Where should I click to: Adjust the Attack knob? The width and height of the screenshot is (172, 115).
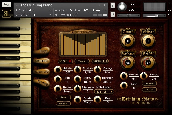click(128, 41)
